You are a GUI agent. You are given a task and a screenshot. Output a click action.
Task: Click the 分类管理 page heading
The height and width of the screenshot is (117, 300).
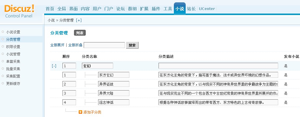pos(59,33)
